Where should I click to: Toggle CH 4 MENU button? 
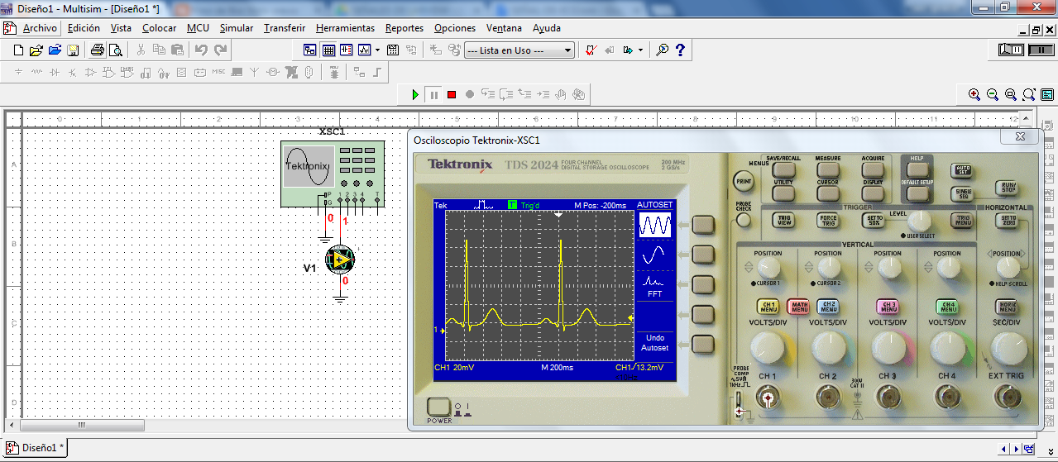click(948, 307)
